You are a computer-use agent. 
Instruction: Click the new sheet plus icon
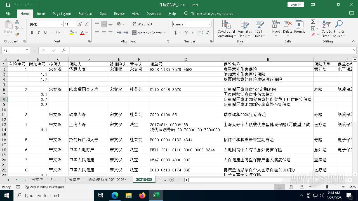click(x=172, y=180)
